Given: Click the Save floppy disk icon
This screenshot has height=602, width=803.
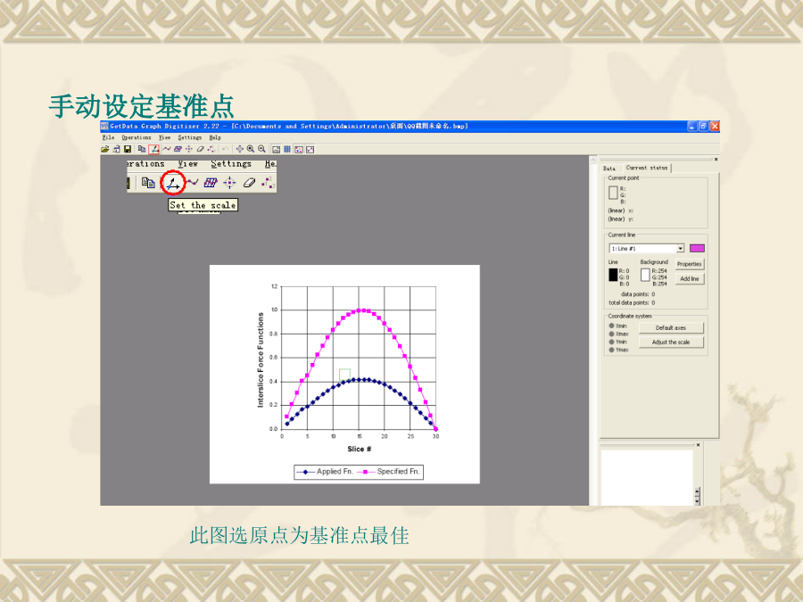Looking at the screenshot, I should [x=127, y=149].
